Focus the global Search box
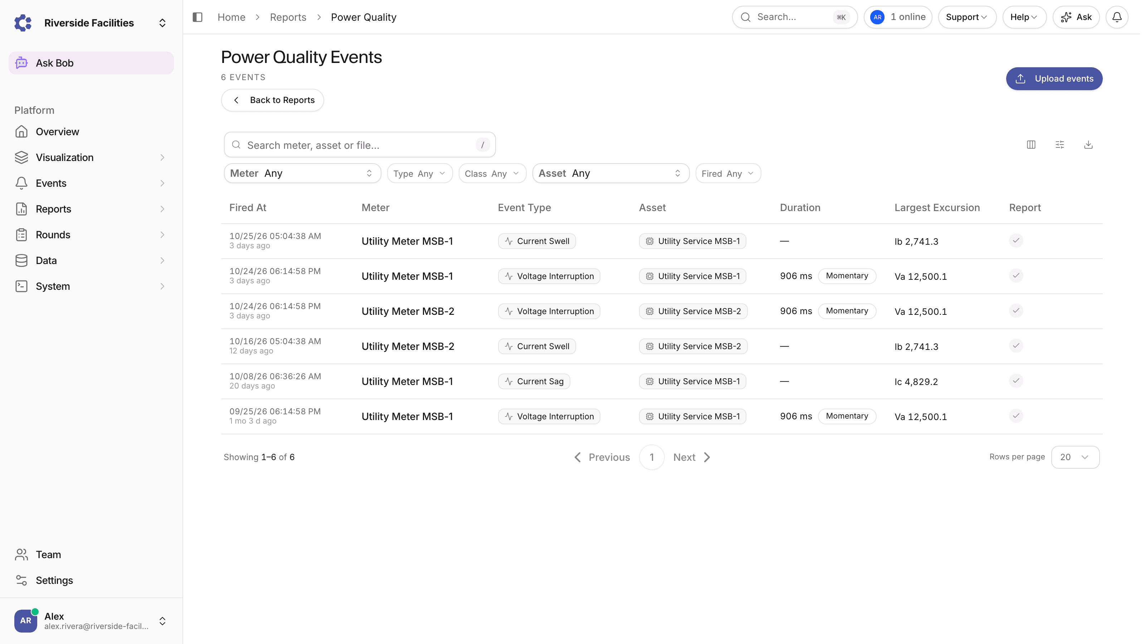Screen dimensions: 1145x644 pyautogui.click(x=794, y=17)
